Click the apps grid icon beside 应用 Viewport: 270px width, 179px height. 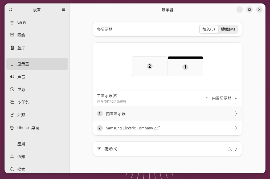(x=12, y=144)
